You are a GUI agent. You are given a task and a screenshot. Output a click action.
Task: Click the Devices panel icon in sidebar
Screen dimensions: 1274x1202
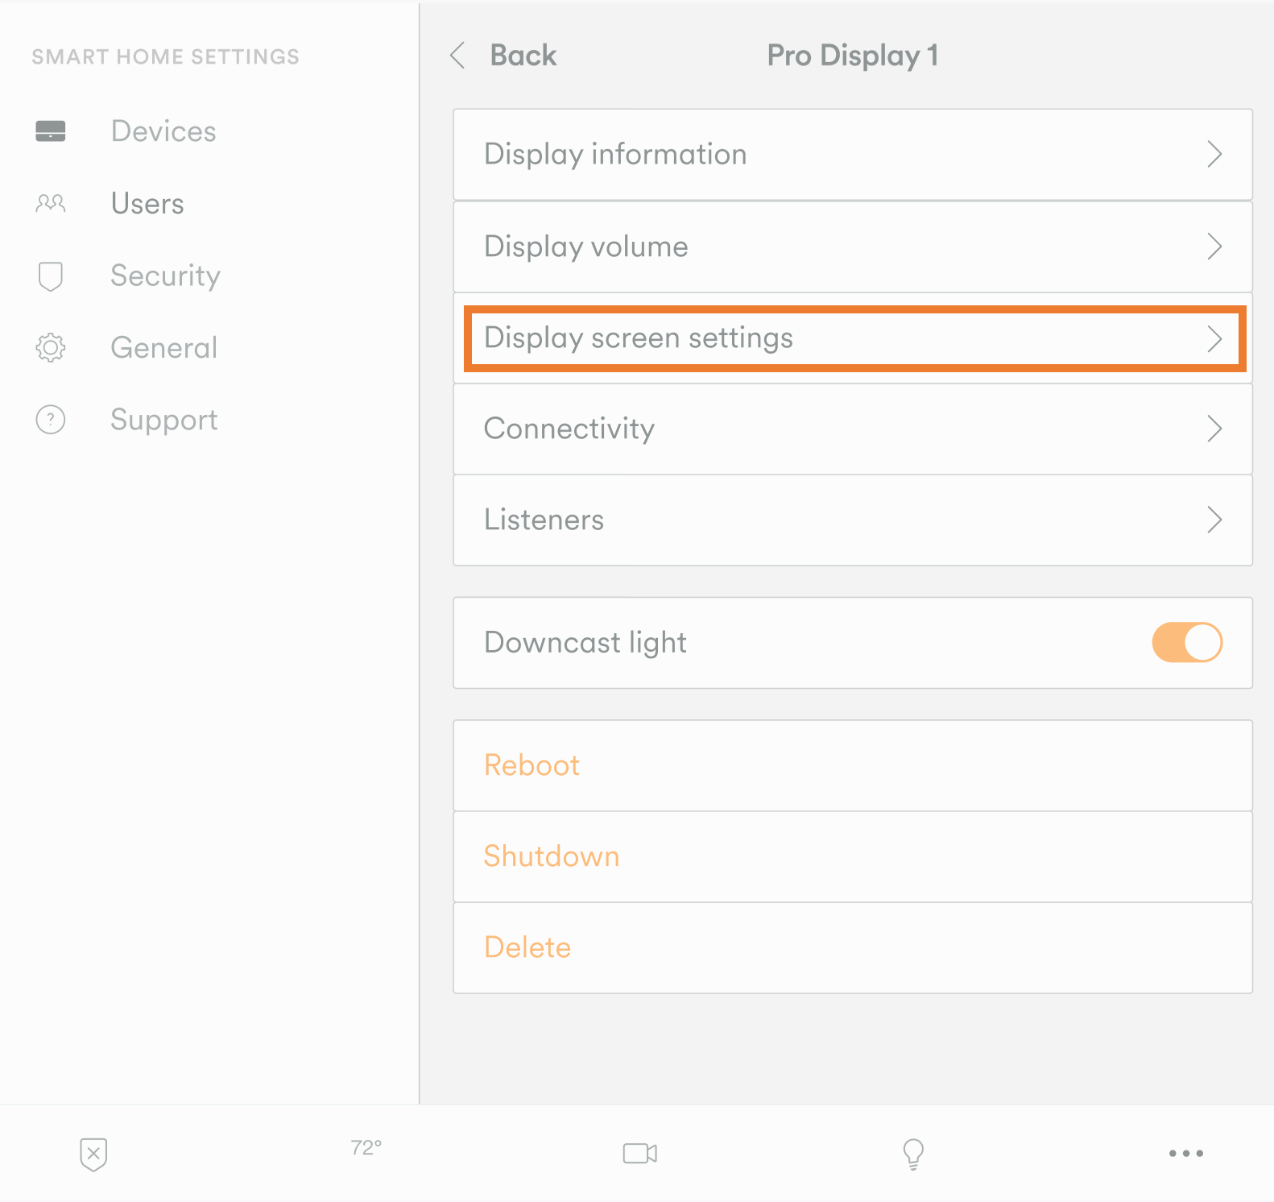(51, 131)
